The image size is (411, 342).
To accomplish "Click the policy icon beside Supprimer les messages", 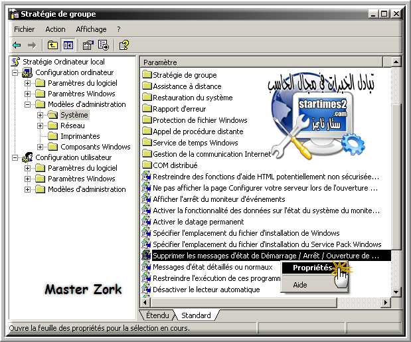I will [x=146, y=255].
